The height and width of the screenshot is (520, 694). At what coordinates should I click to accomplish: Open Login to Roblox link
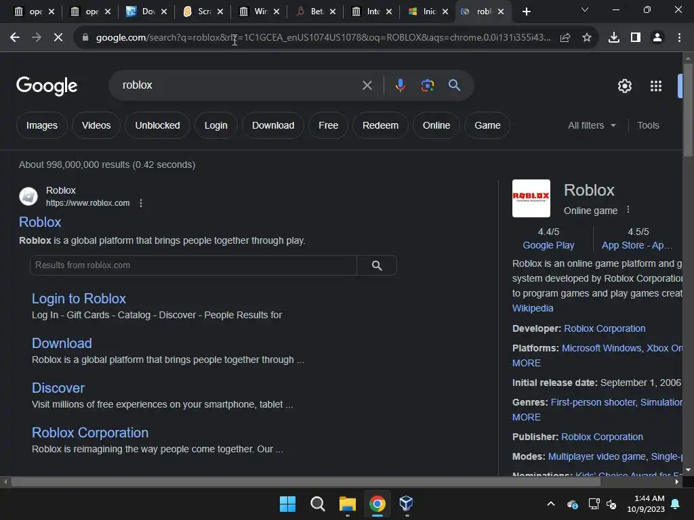point(79,299)
